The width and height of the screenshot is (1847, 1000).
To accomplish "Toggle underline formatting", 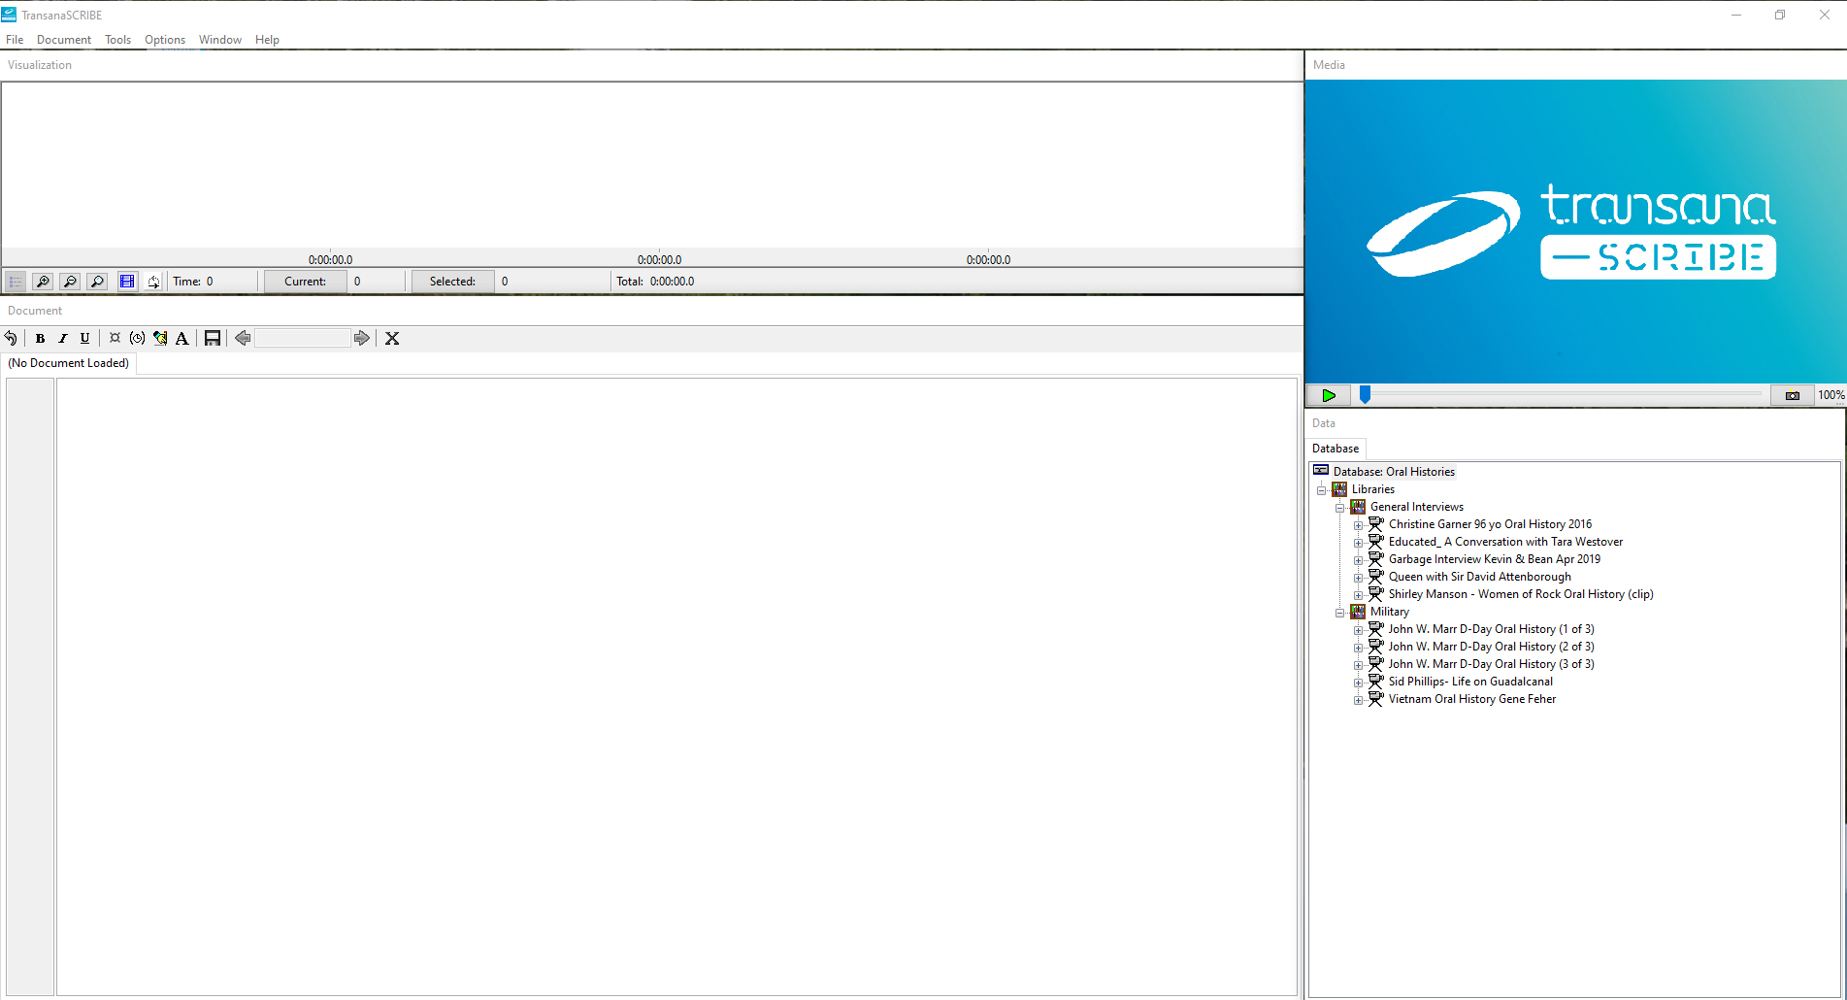I will [x=84, y=338].
